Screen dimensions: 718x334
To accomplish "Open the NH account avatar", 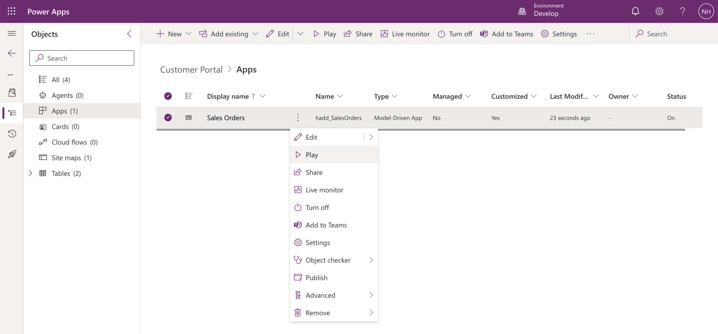I will [x=706, y=11].
